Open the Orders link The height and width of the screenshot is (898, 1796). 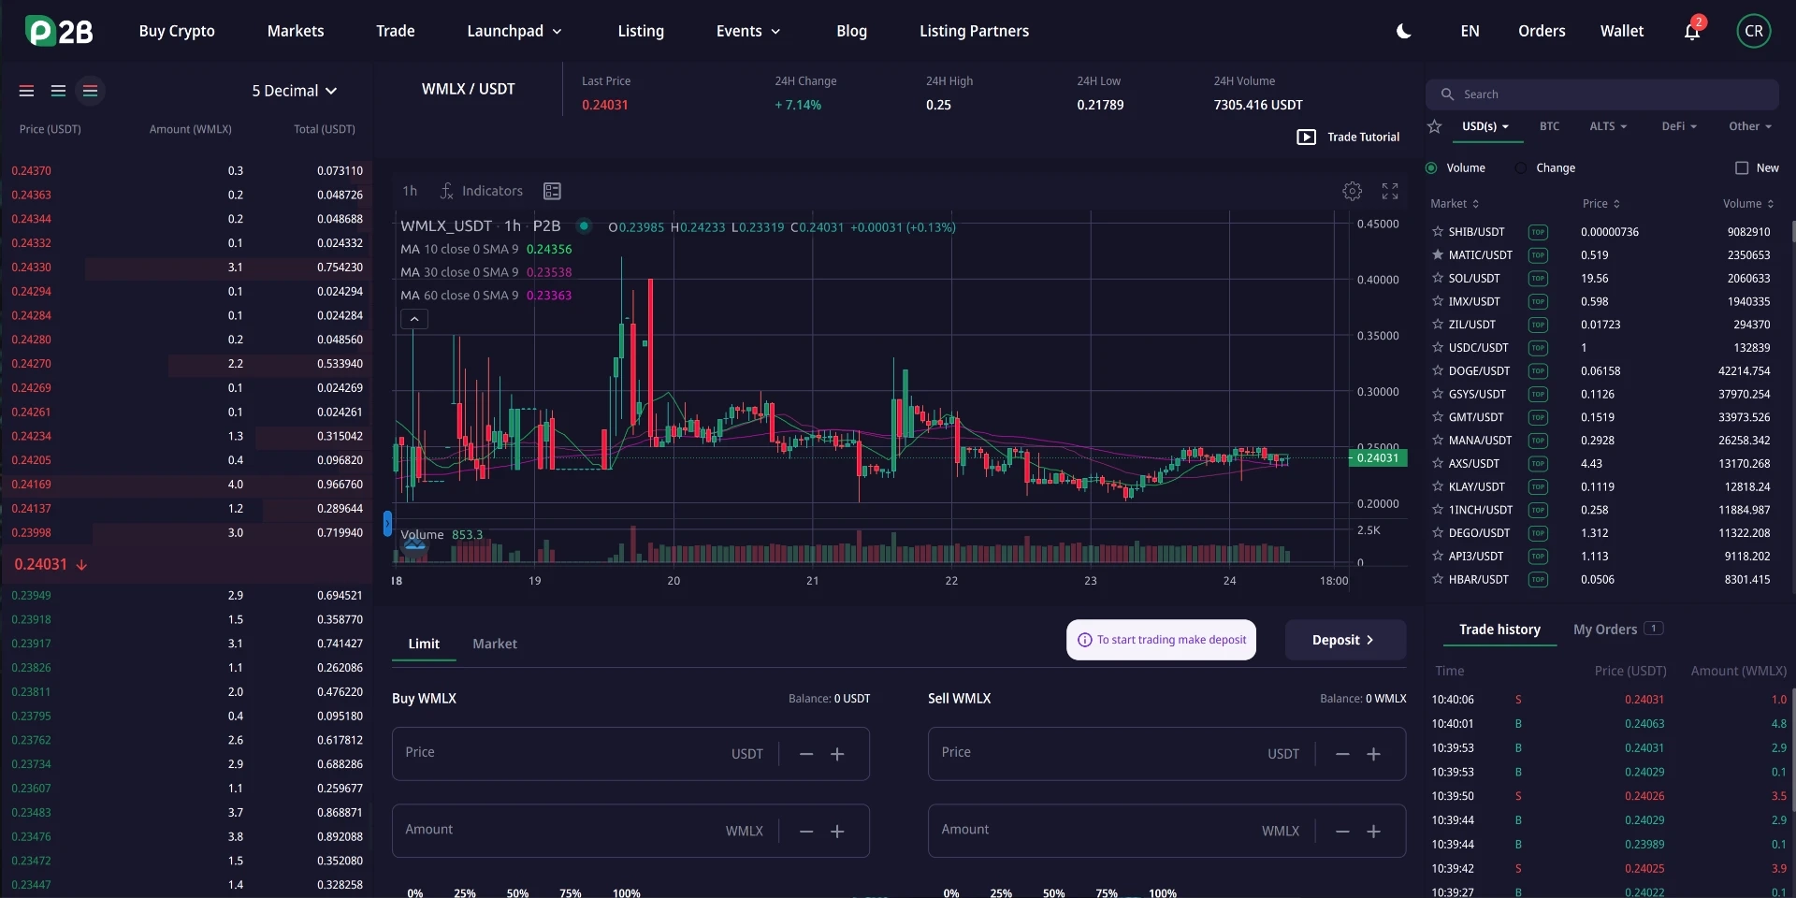pyautogui.click(x=1542, y=31)
